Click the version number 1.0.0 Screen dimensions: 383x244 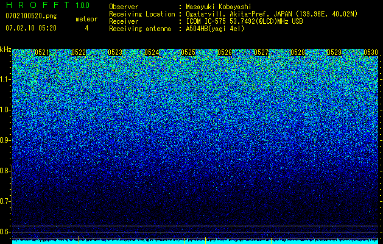click(82, 5)
